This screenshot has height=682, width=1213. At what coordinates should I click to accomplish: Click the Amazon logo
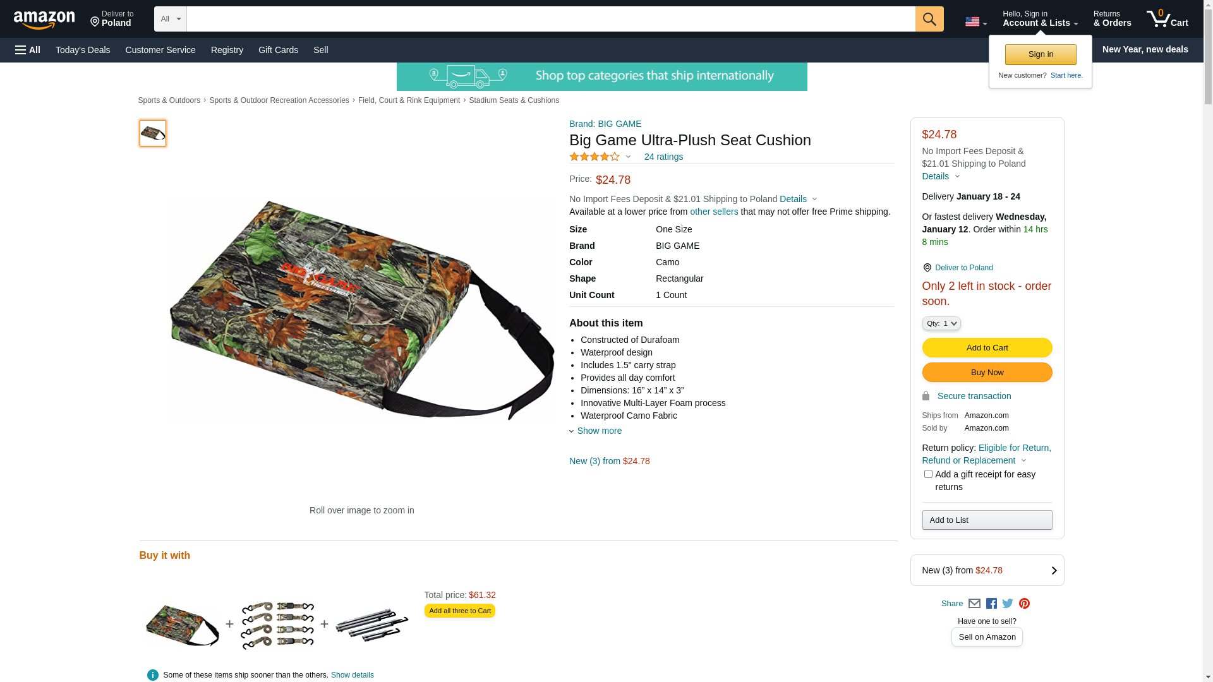(44, 20)
